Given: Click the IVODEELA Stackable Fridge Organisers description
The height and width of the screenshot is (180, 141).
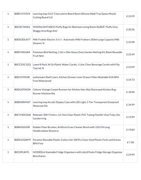Looking at the screenshot, I should coord(77,154).
